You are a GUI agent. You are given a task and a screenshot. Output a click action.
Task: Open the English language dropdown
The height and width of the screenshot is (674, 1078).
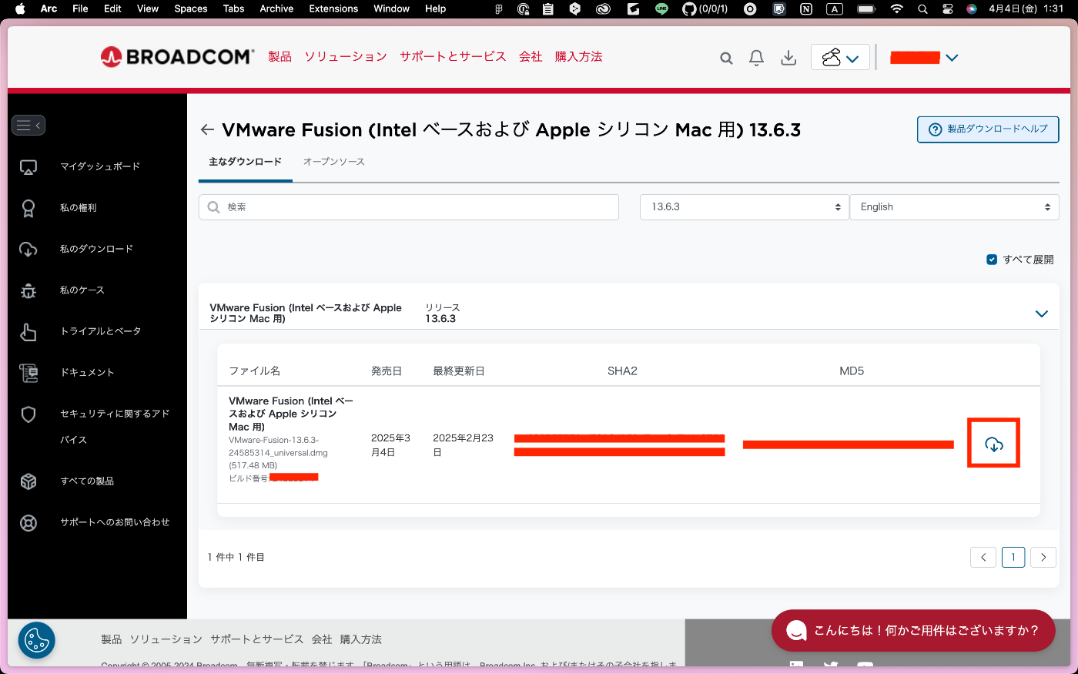(955, 207)
